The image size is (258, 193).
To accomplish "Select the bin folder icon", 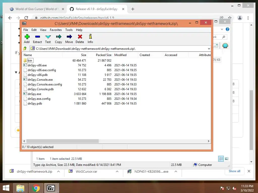I will (25, 60).
